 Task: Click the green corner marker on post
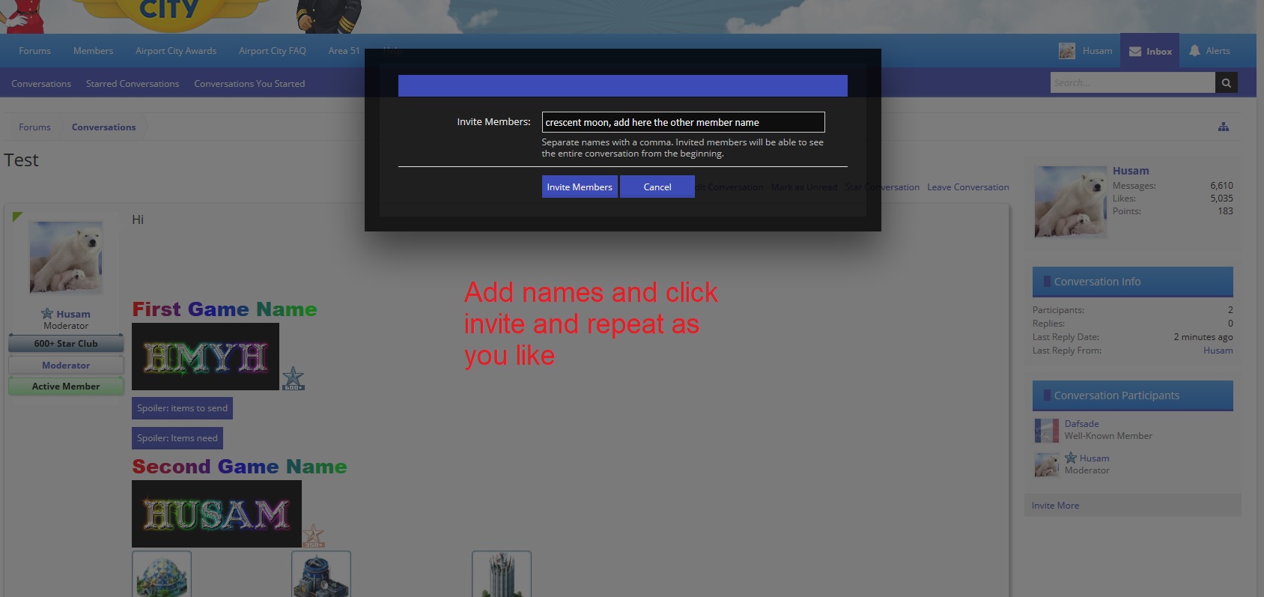(16, 216)
